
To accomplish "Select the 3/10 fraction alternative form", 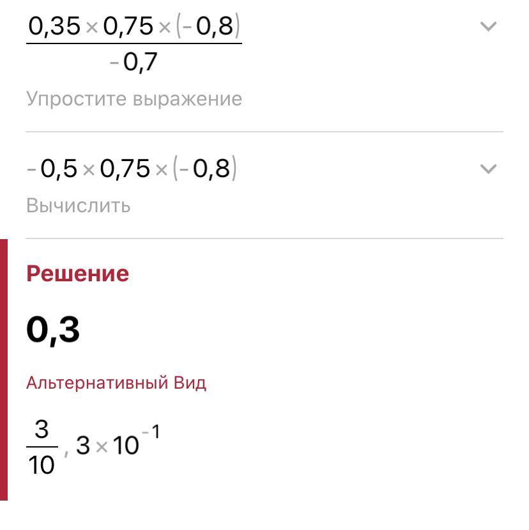I will tap(42, 448).
